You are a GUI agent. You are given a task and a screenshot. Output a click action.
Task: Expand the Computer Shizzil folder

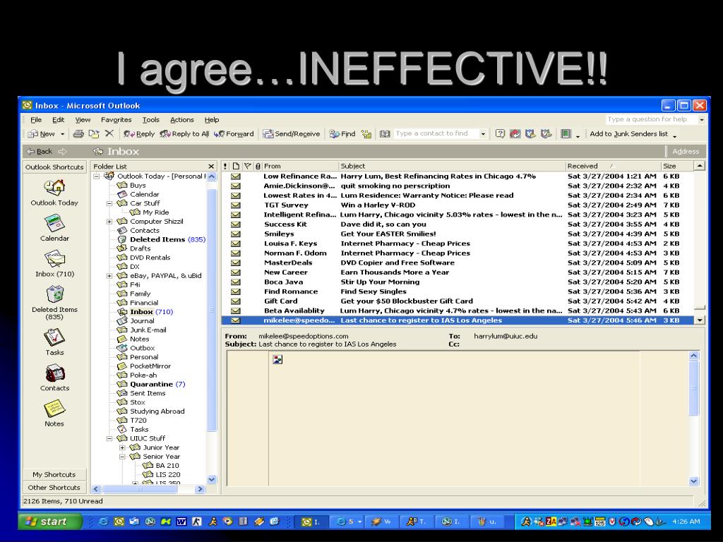click(x=109, y=221)
